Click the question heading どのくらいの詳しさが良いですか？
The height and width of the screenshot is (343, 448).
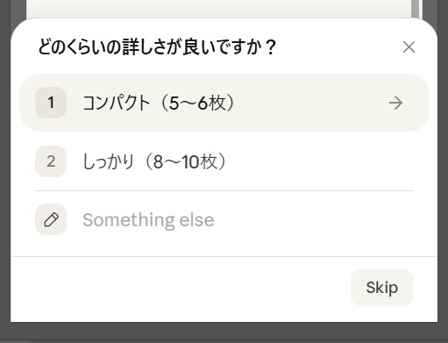click(157, 47)
